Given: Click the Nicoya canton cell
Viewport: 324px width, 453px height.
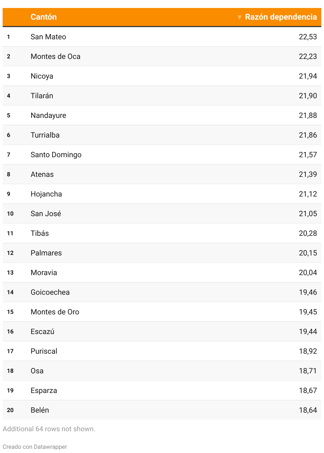Looking at the screenshot, I should (42, 76).
